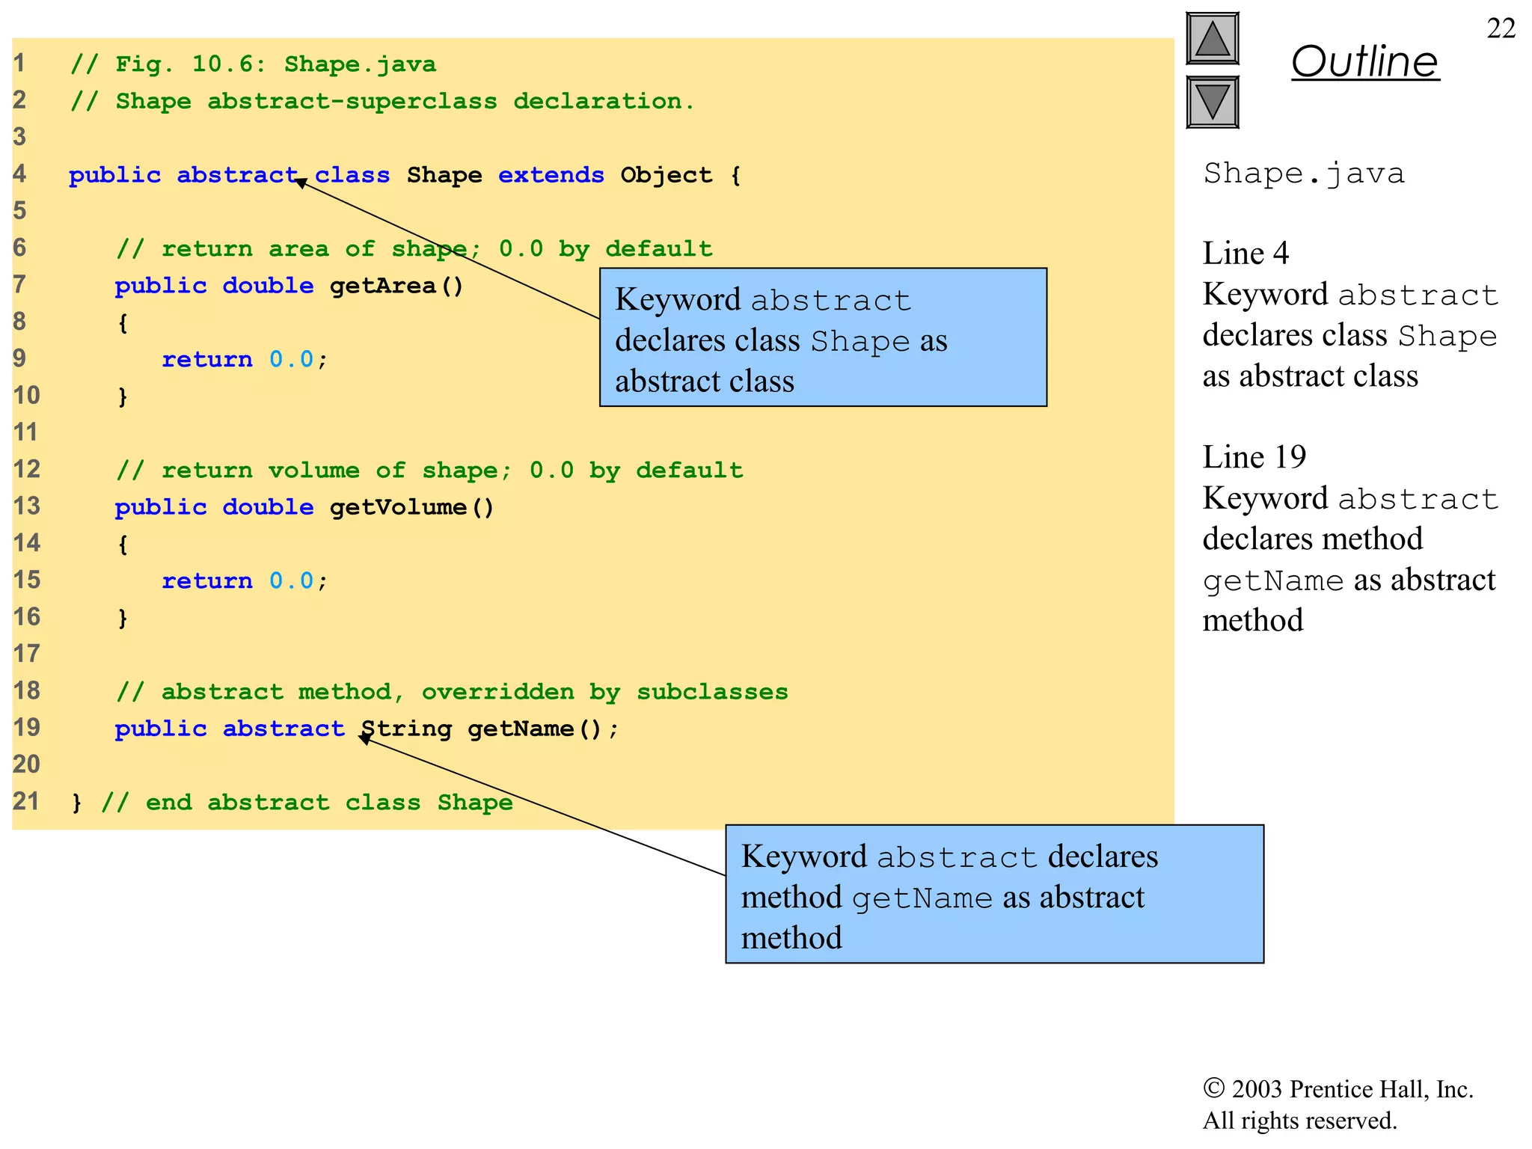This screenshot has height=1149, width=1532.
Task: Click getVolume() method name on line 13
Action: pos(411,507)
